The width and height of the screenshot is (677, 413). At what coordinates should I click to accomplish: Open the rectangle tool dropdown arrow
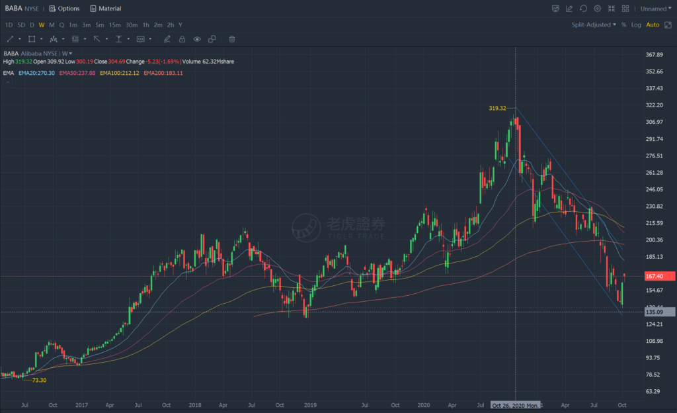coord(42,39)
